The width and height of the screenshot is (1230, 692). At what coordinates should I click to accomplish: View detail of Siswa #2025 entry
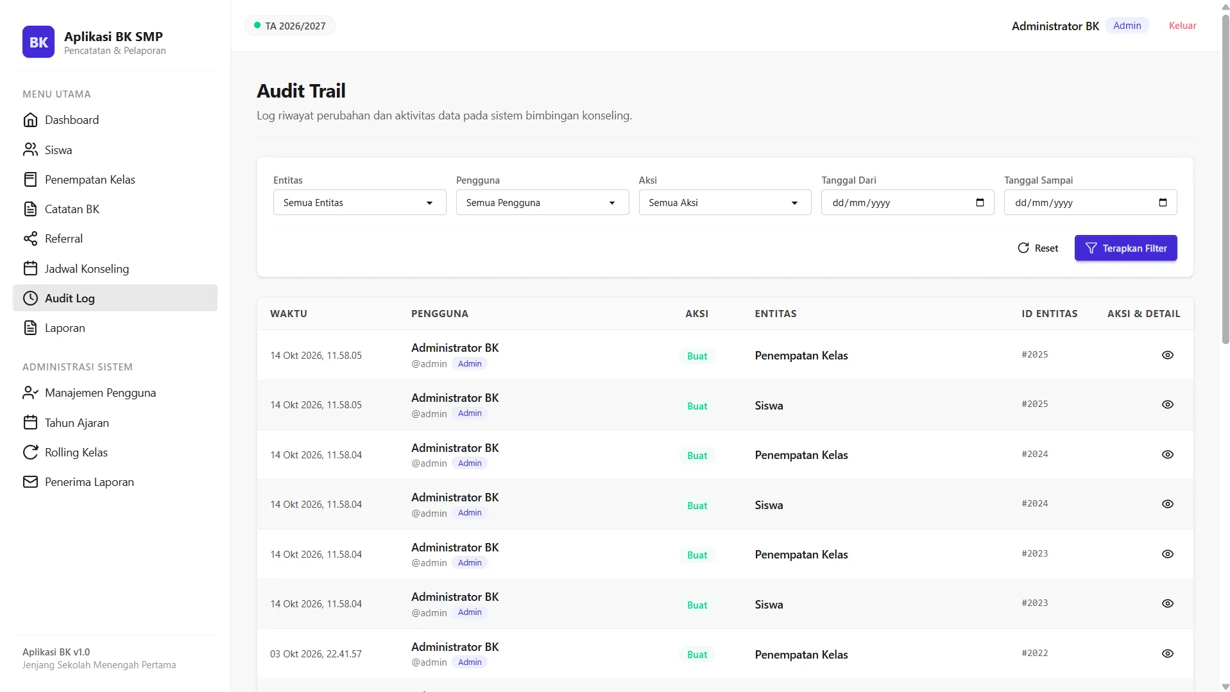point(1167,404)
